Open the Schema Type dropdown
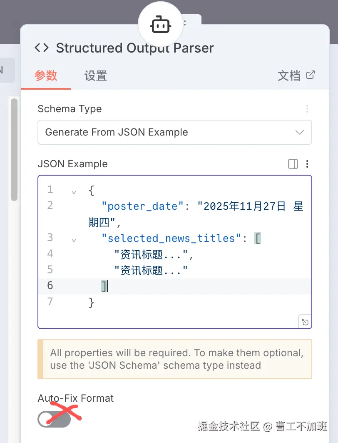The height and width of the screenshot is (443, 338). (x=174, y=132)
